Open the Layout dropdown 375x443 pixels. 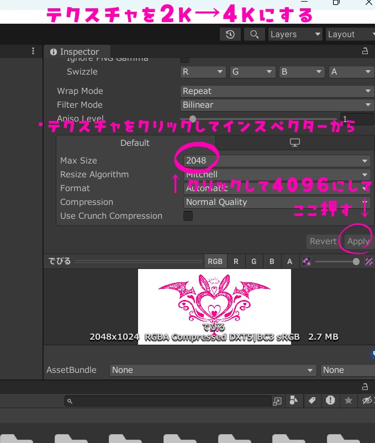pyautogui.click(x=350, y=34)
